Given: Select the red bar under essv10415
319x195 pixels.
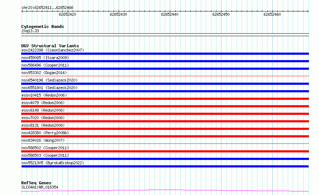Looking at the screenshot, I should 165,99.
